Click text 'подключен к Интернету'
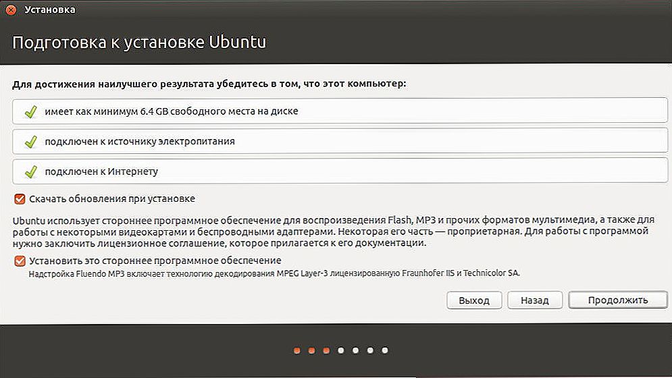672x378 pixels. pos(101,171)
